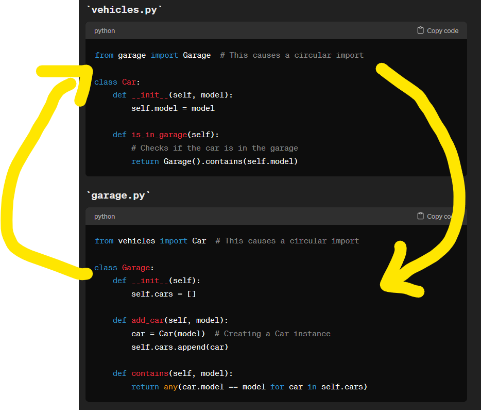Click the 'self.cars.append(car)' line

[x=180, y=348]
